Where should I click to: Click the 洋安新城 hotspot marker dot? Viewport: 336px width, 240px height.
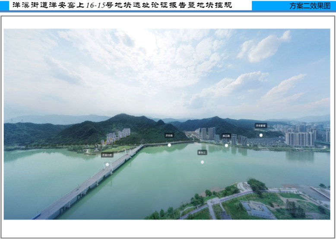click(261, 135)
